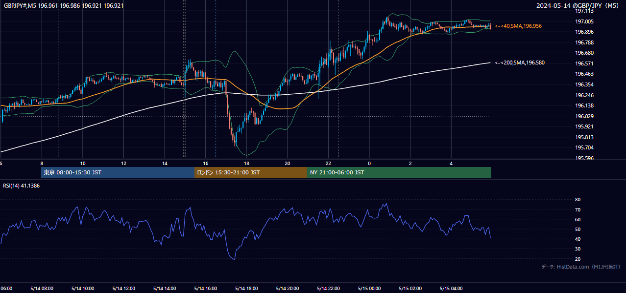This screenshot has height=293, width=626.
Task: Click the 5/15 02:00 bottom time label
Action: pos(410,288)
